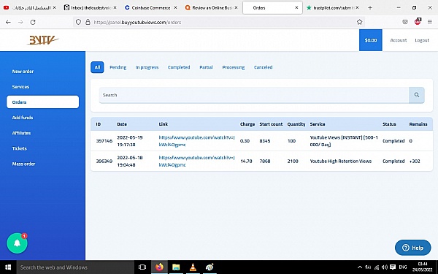
Task: Click the network icon in system tray
Action: pos(377,267)
